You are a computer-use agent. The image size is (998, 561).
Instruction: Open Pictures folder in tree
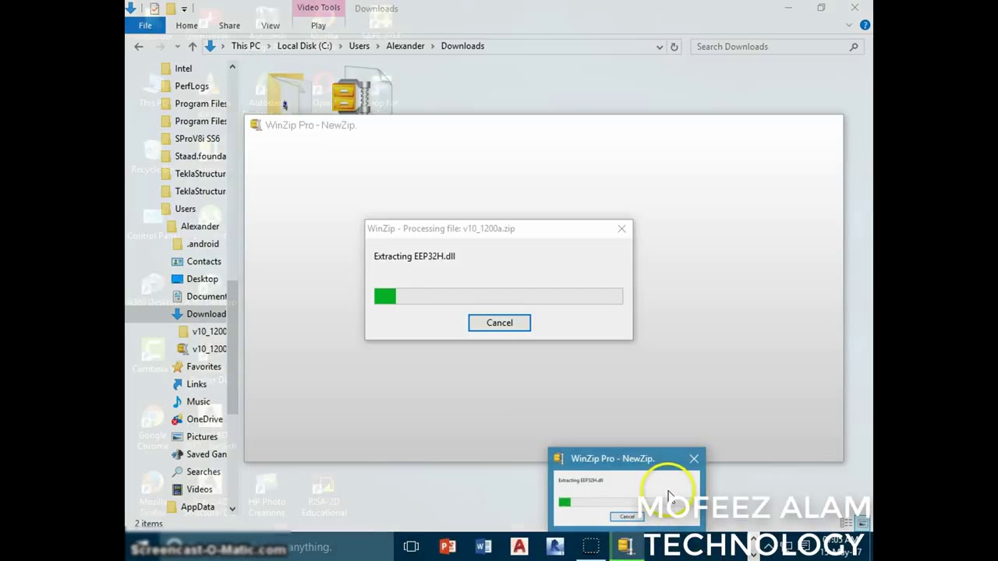coord(201,436)
